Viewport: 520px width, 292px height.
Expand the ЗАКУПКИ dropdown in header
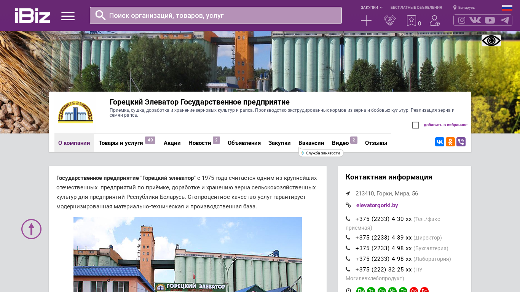coord(372,8)
